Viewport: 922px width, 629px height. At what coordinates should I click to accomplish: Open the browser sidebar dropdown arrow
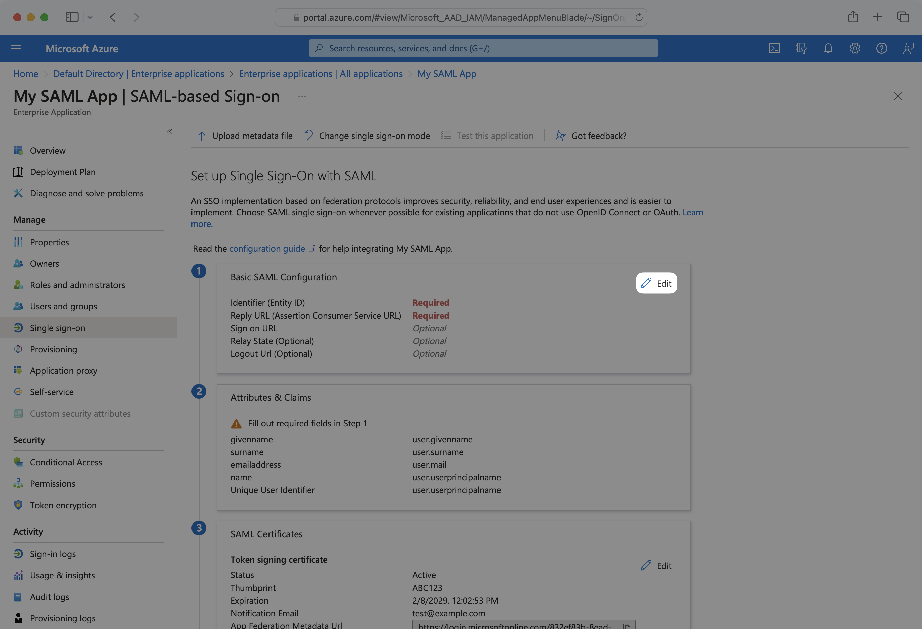[x=90, y=17]
